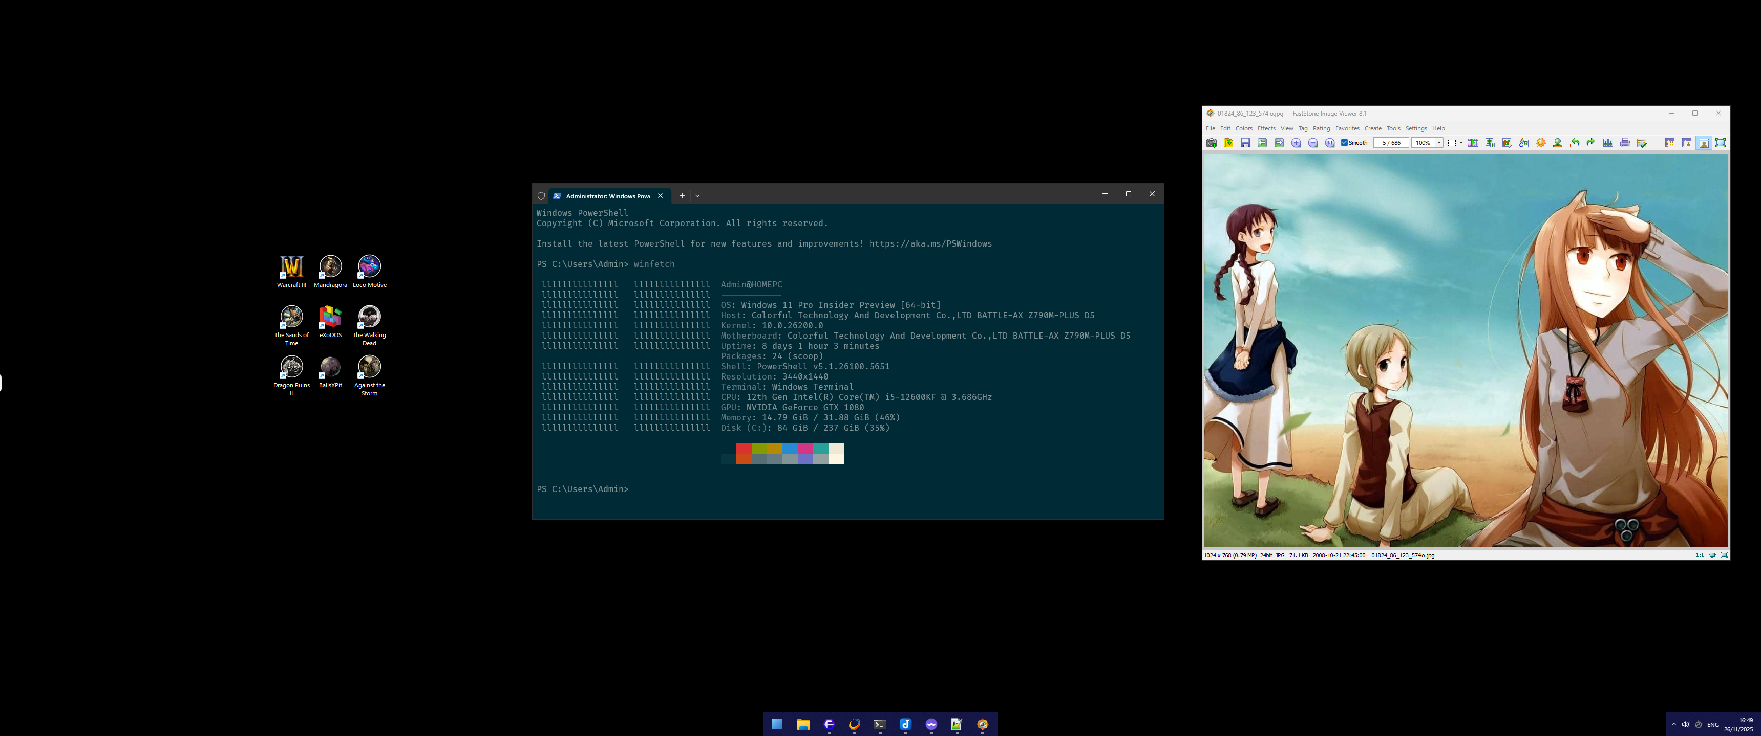Open the Effects menu
The height and width of the screenshot is (736, 1761).
pyautogui.click(x=1266, y=128)
